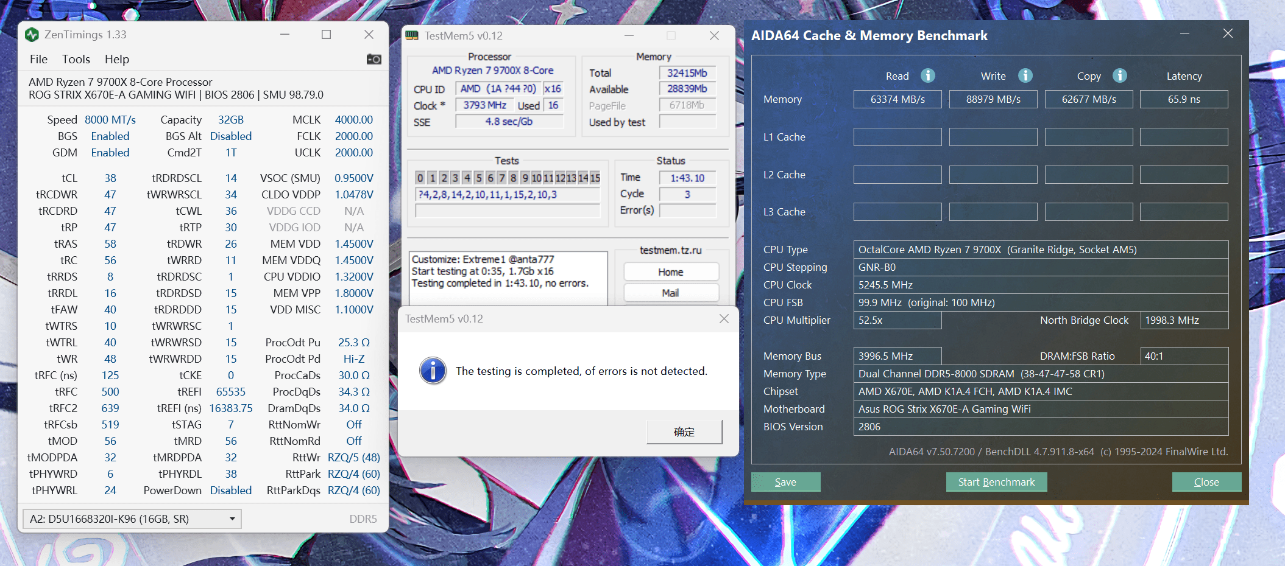Click the Memory Latency result field
Viewport: 1285px width, 566px height.
coord(1183,99)
